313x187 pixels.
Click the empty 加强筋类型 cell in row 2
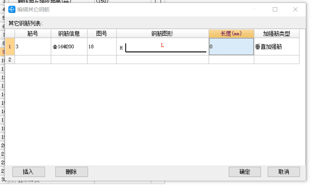(x=277, y=59)
